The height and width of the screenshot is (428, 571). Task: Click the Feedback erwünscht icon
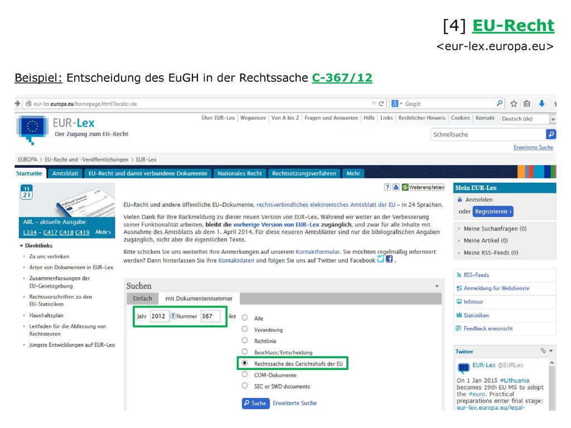pyautogui.click(x=458, y=328)
